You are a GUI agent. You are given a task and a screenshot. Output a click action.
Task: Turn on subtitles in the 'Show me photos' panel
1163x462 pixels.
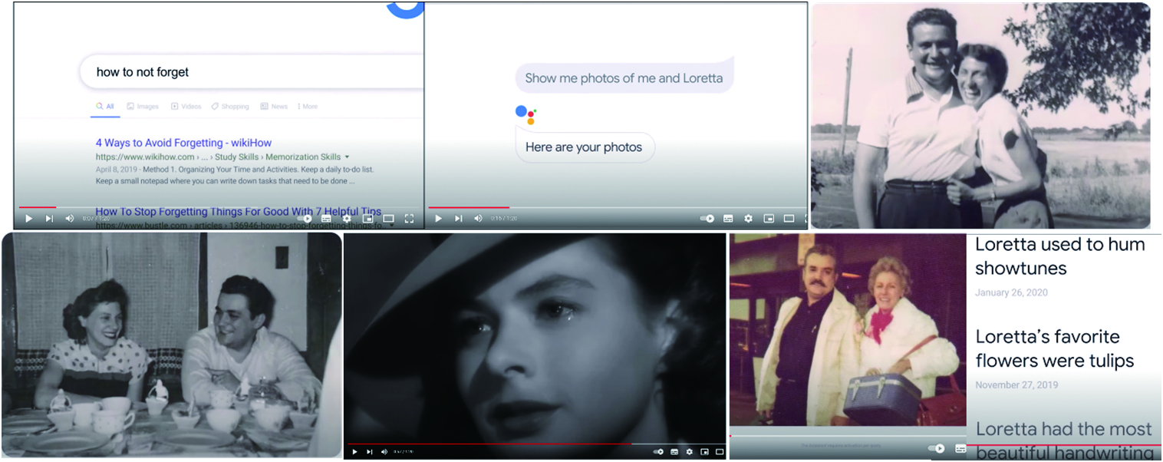pos(728,219)
